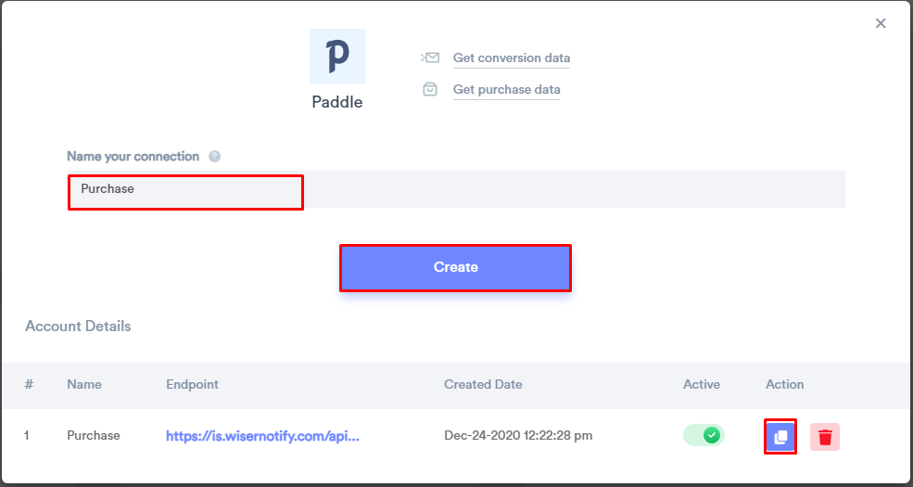Screen dimensions: 913x487
Task: Focus the Name your connection field
Action: pos(456,188)
